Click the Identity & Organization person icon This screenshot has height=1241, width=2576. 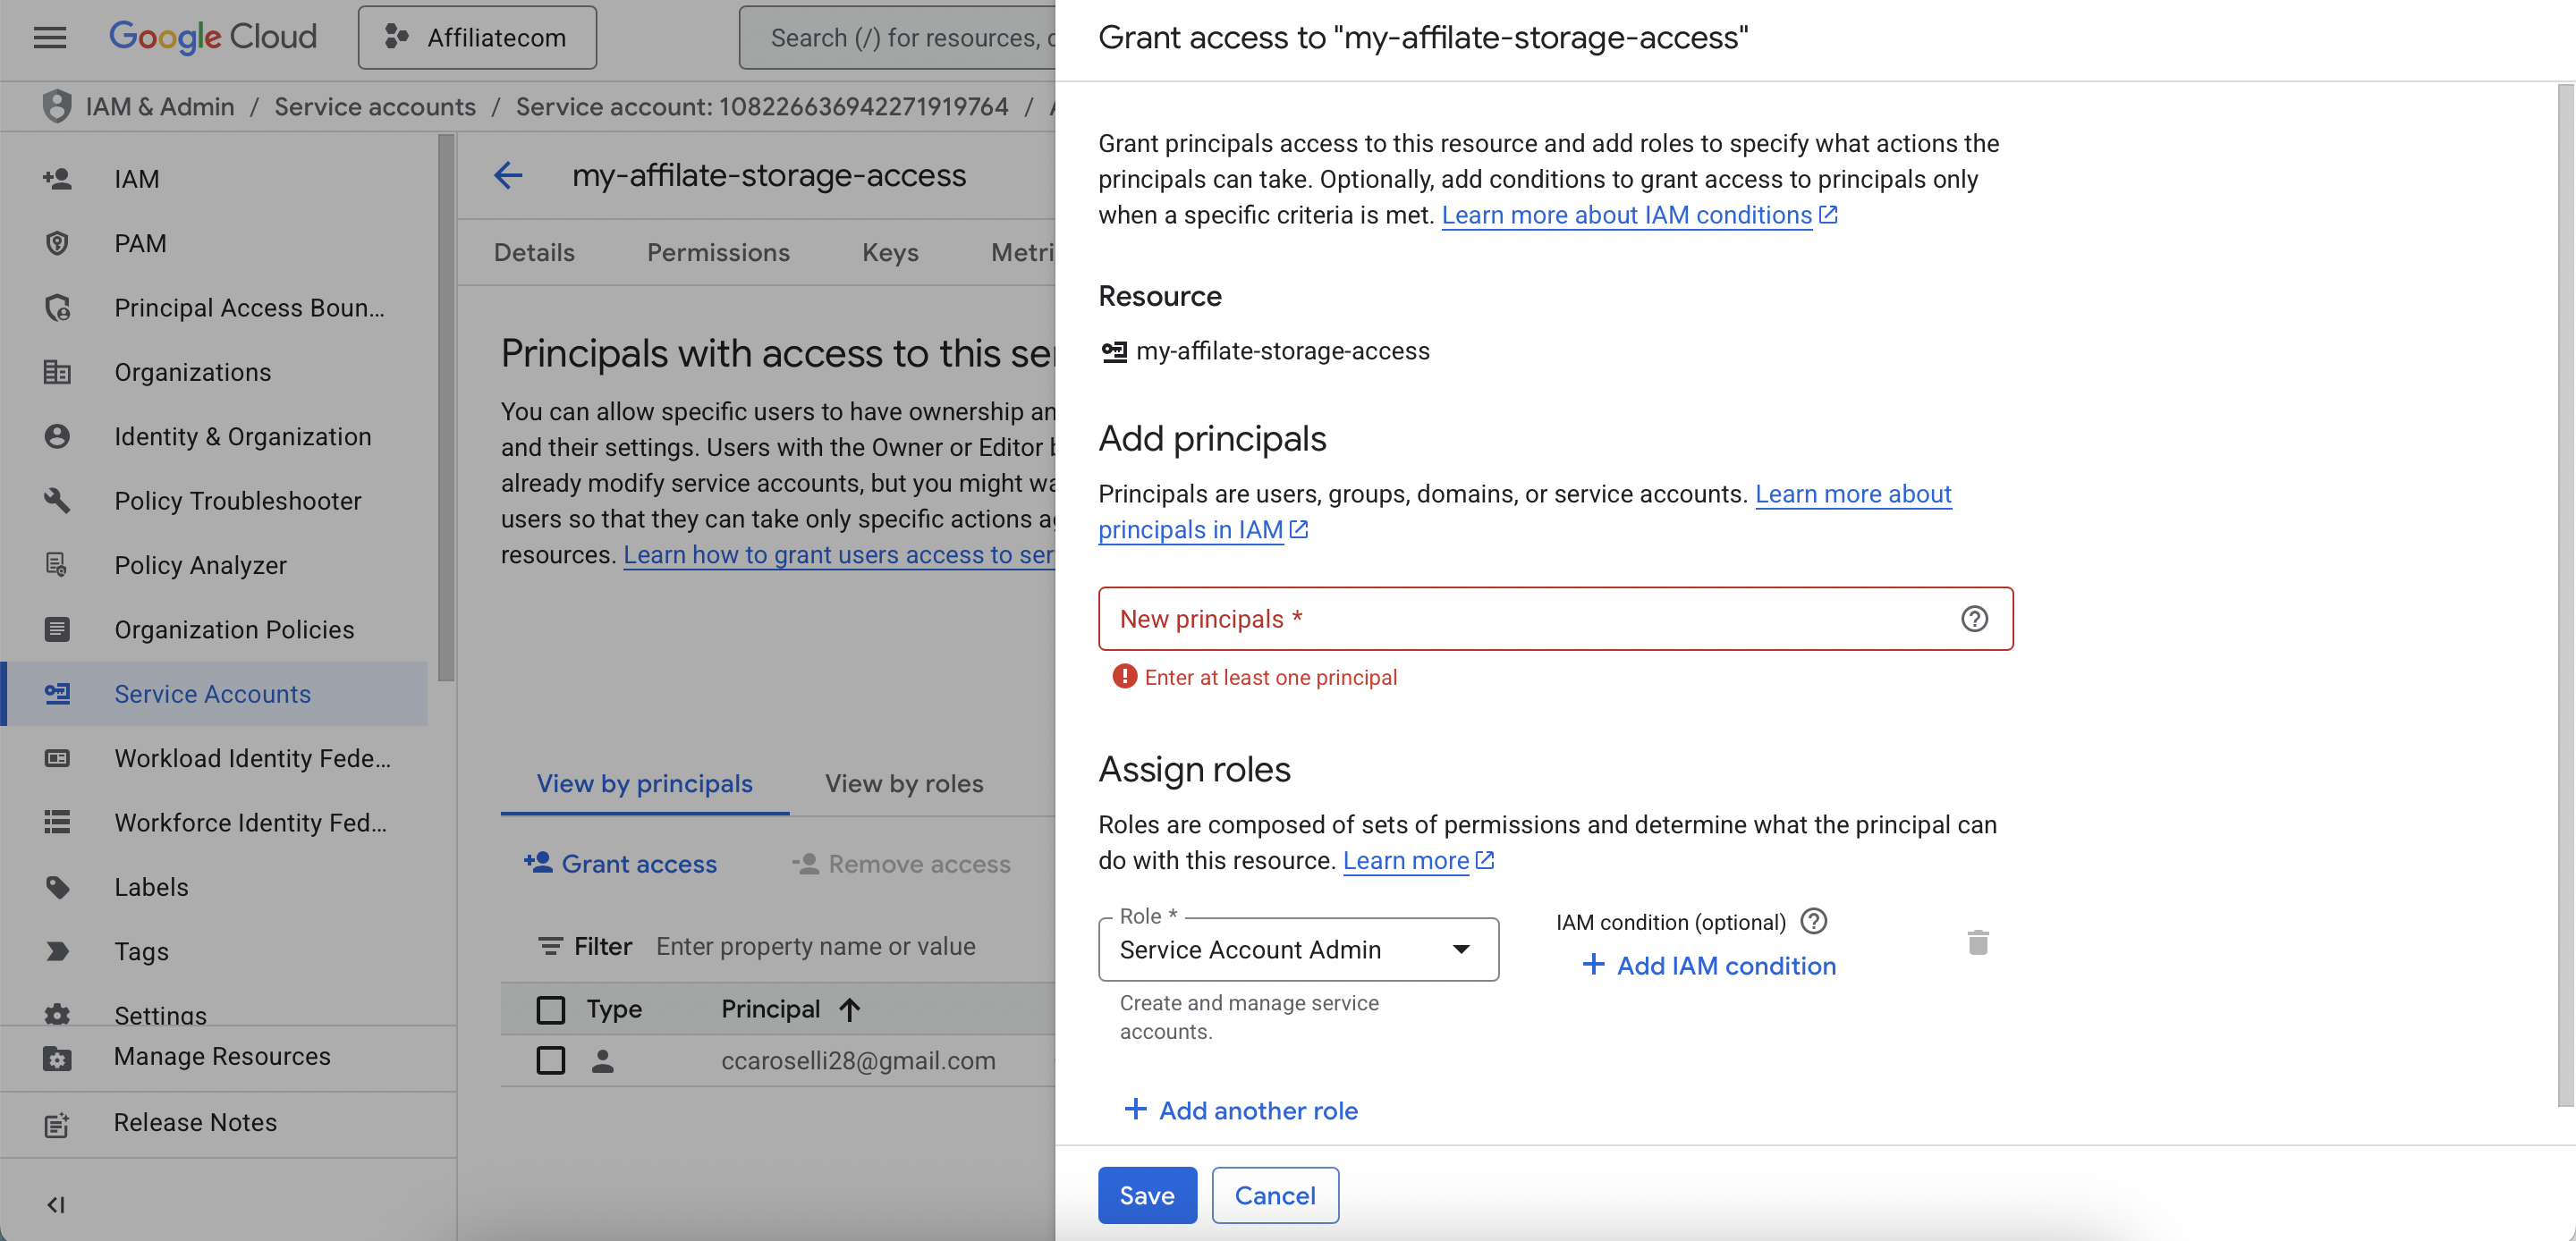tap(57, 436)
